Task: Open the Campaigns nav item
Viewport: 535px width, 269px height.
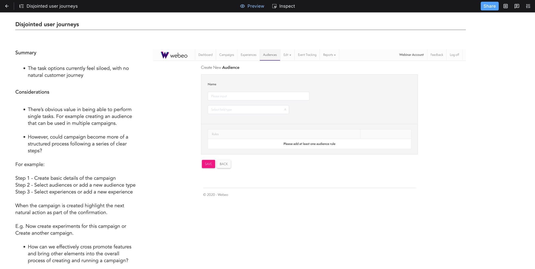Action: (227, 55)
